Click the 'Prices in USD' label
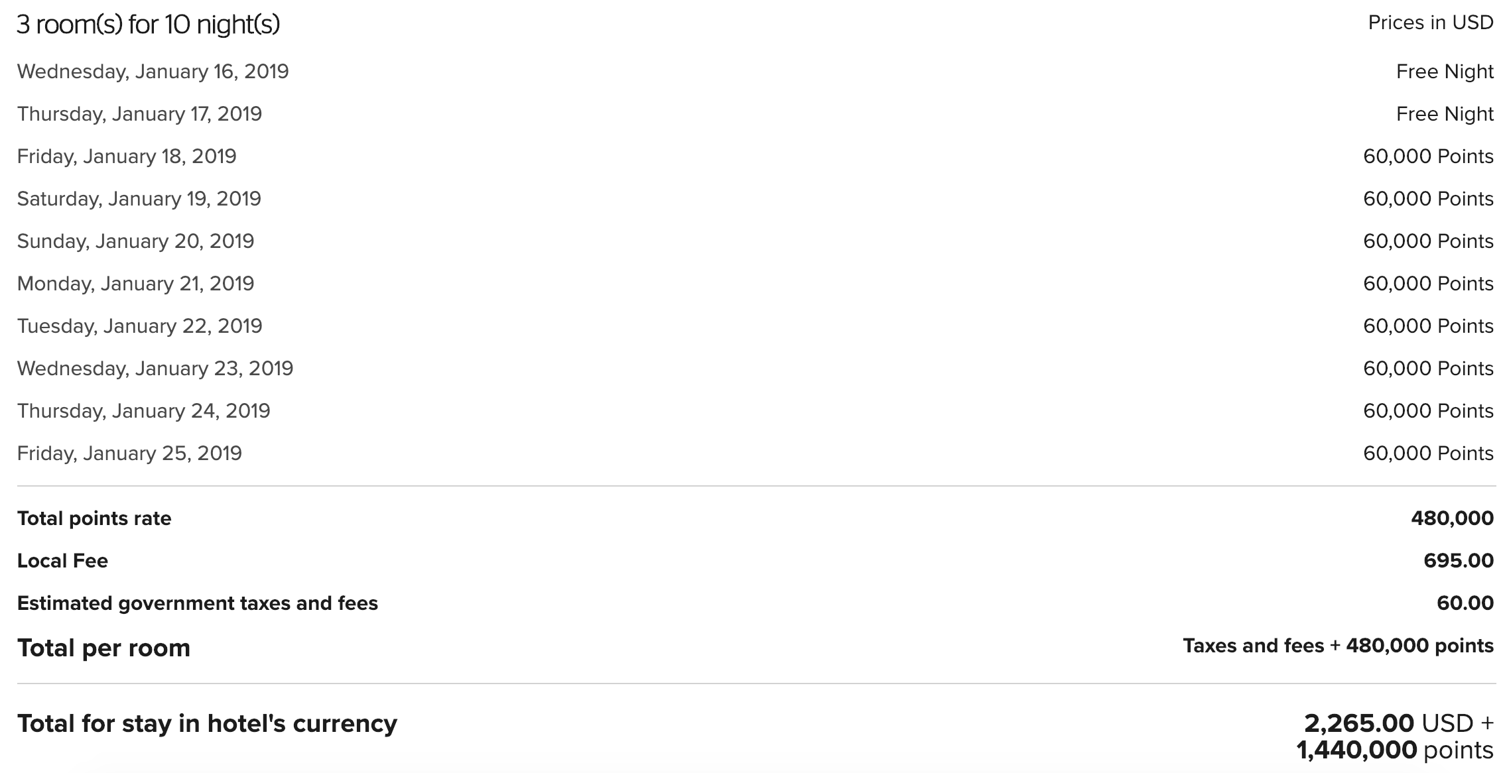The width and height of the screenshot is (1507, 773). pyautogui.click(x=1431, y=23)
